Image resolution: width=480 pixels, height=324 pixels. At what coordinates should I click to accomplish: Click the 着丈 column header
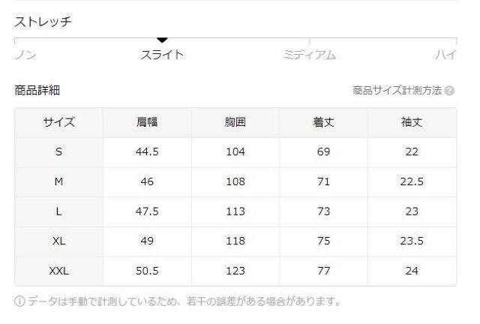(324, 122)
